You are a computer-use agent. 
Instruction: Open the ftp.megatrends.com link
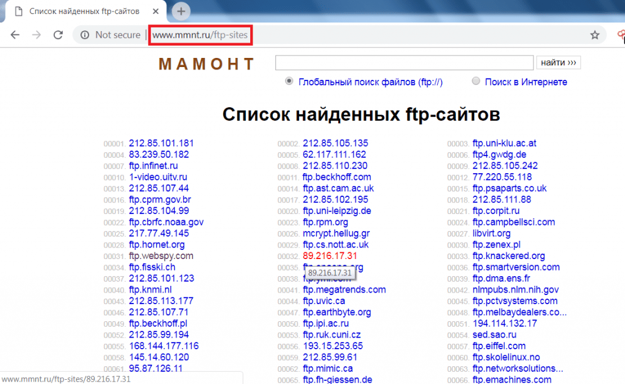(x=344, y=290)
